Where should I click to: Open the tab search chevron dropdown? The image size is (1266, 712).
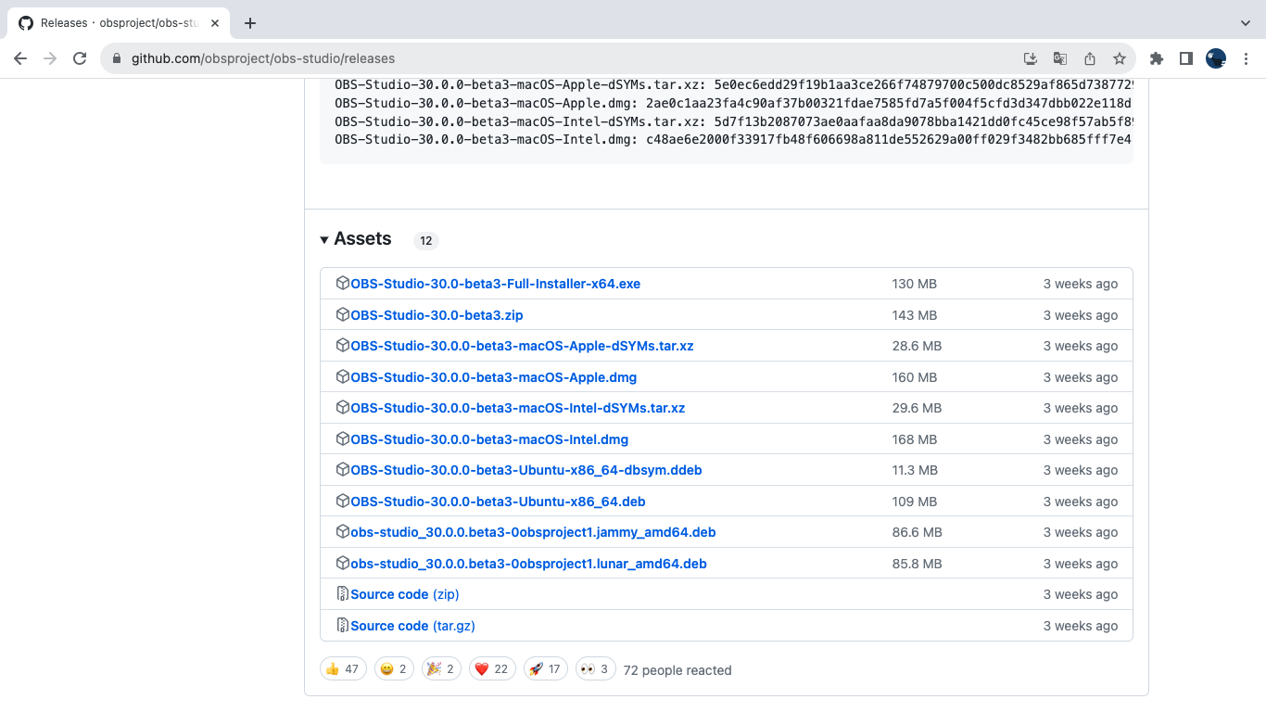1245,22
